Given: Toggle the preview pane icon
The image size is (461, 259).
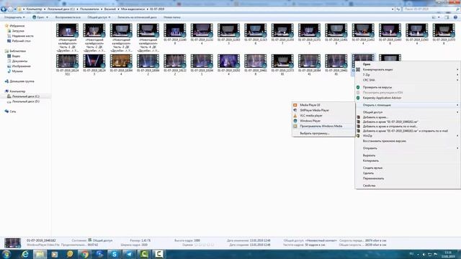Looking at the screenshot, I should (447, 17).
